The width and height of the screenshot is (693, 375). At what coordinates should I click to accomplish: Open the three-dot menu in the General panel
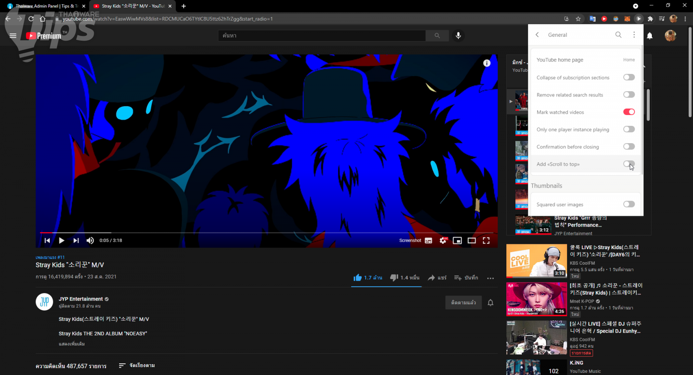634,35
